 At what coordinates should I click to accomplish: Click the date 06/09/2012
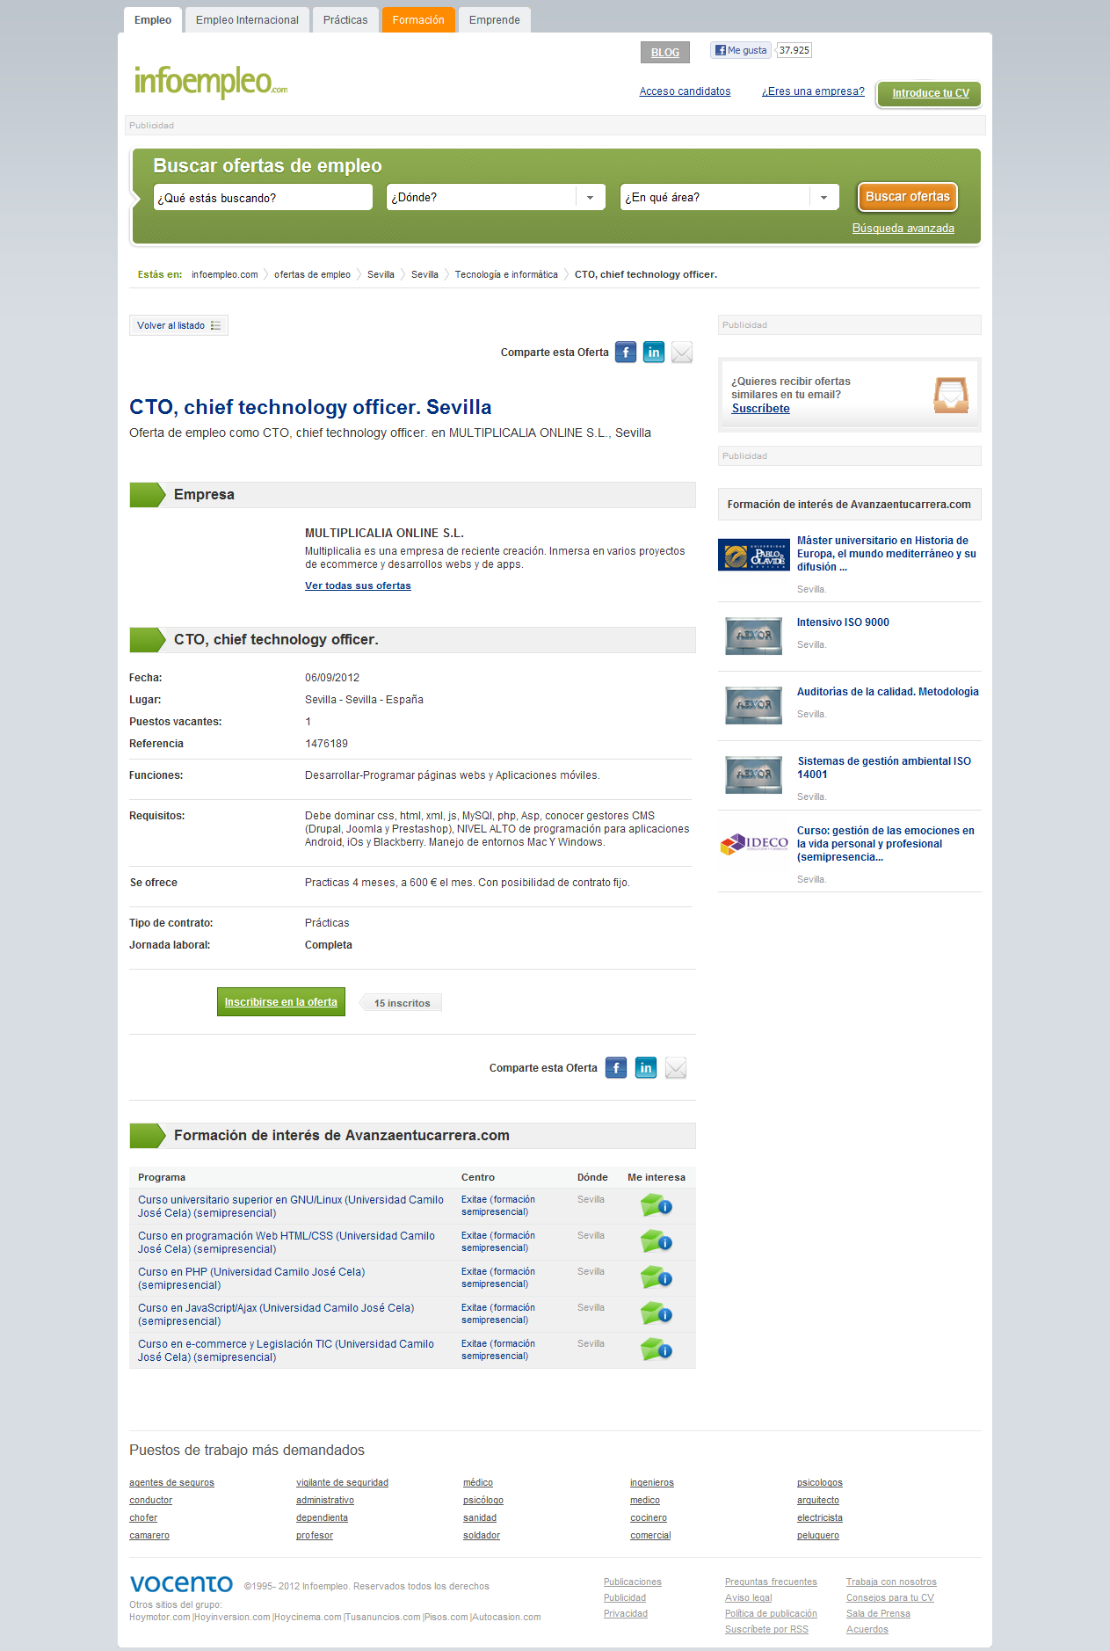click(x=332, y=678)
